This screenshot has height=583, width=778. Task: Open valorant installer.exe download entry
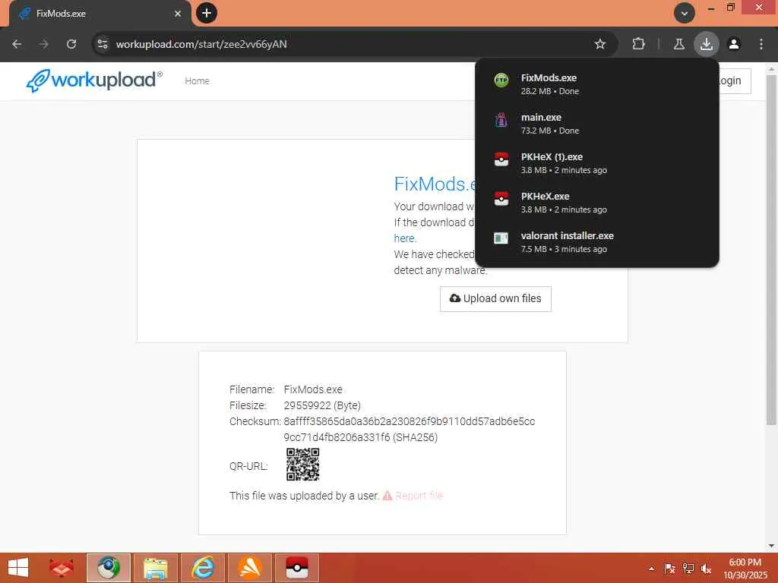point(597,242)
